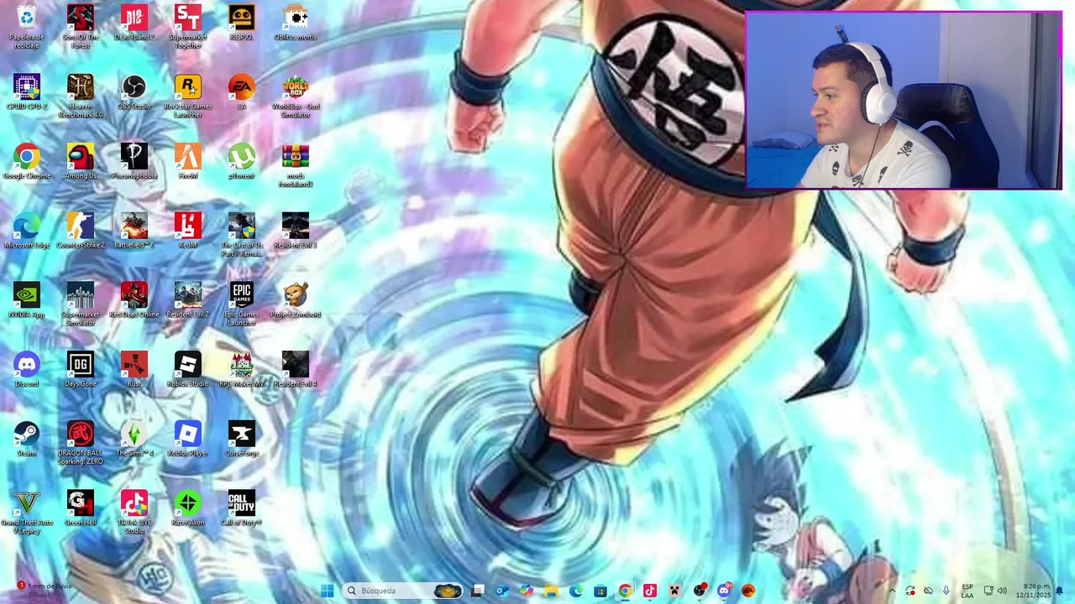This screenshot has width=1075, height=604.
Task: Select Heaven Benchmark 4.0 shortcut
Action: click(81, 96)
